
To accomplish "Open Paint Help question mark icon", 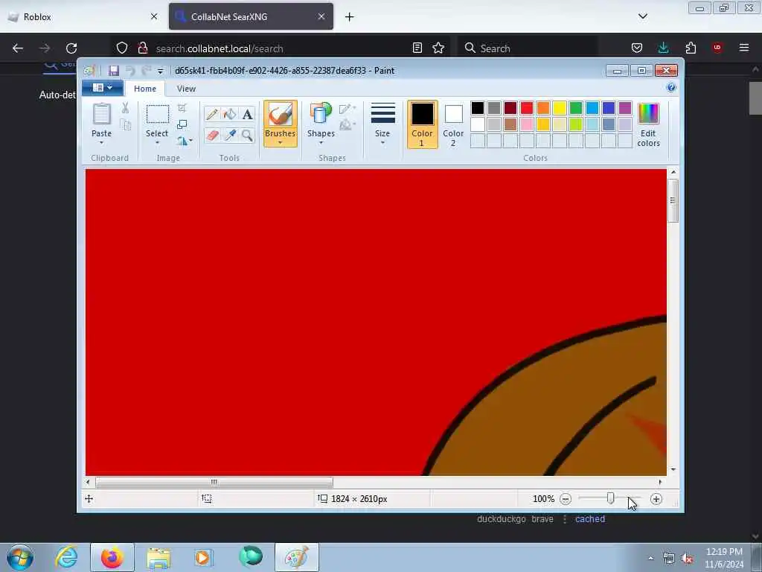I will click(671, 88).
